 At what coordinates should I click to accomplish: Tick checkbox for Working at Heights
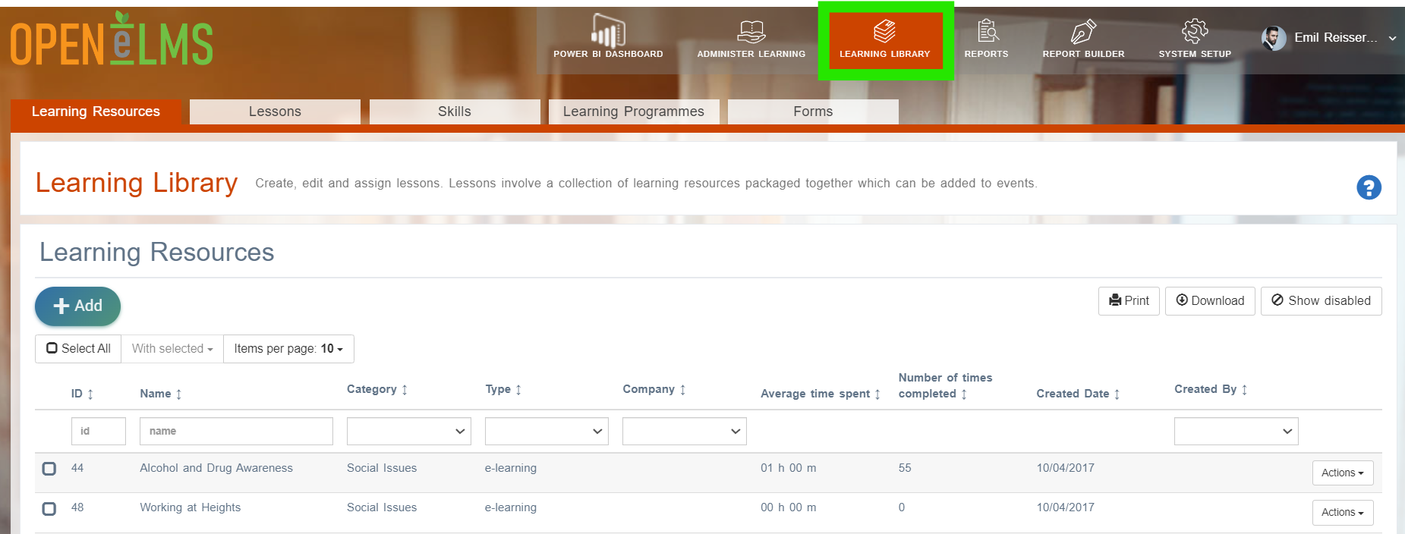pyautogui.click(x=49, y=508)
